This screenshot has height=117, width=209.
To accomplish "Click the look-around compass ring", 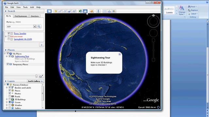I will (x=153, y=21).
